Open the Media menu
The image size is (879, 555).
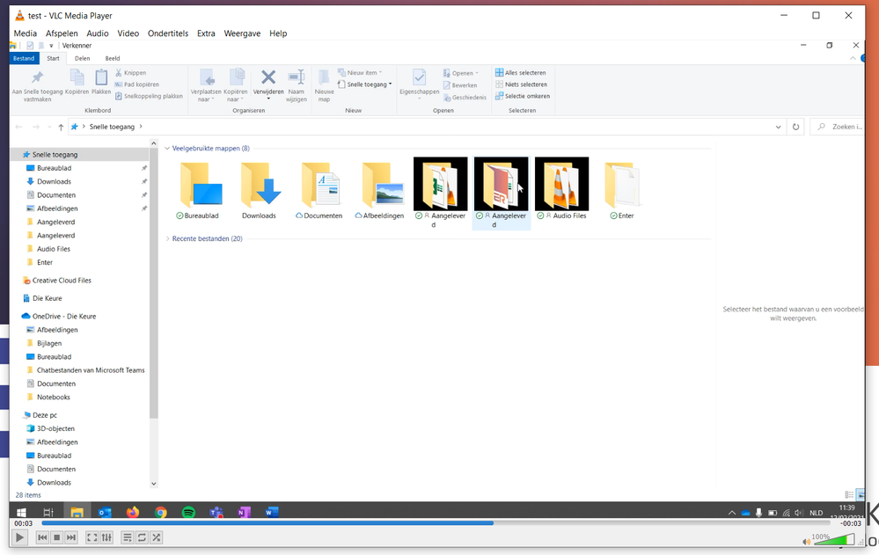26,33
